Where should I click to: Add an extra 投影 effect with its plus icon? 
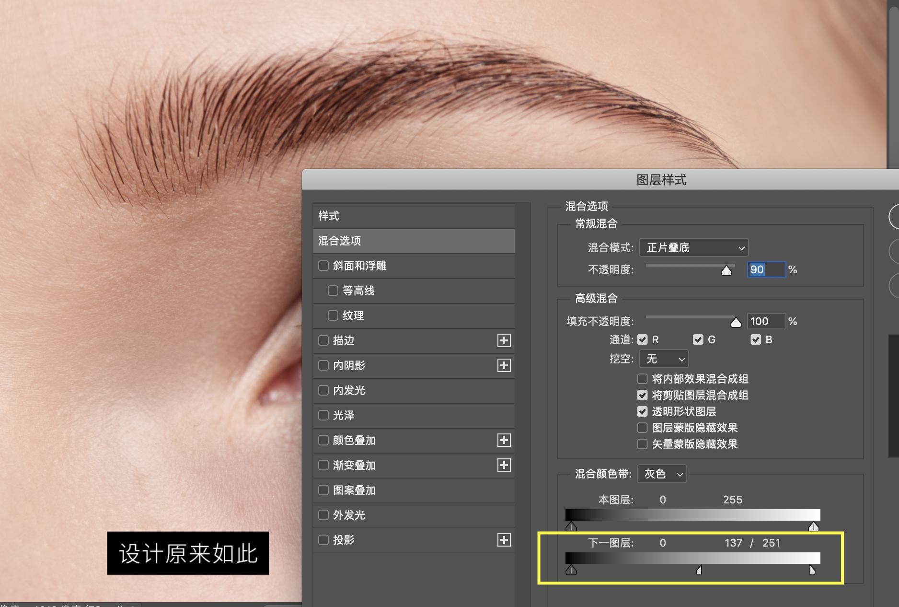(504, 540)
